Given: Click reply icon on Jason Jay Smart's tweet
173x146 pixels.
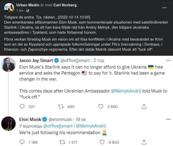Looking at the screenshot, I should tap(22, 106).
